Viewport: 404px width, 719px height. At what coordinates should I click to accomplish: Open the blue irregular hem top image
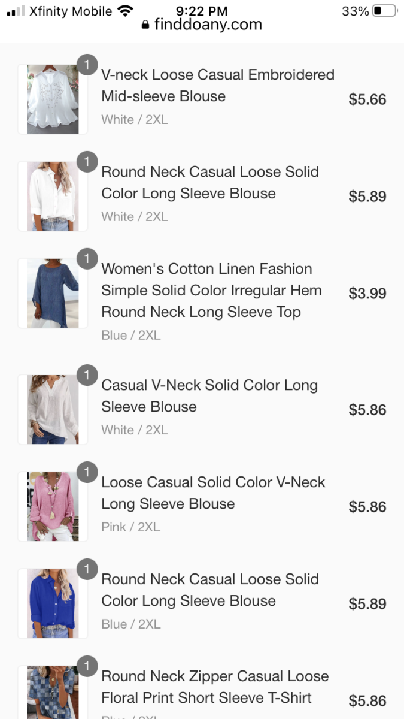pos(53,293)
